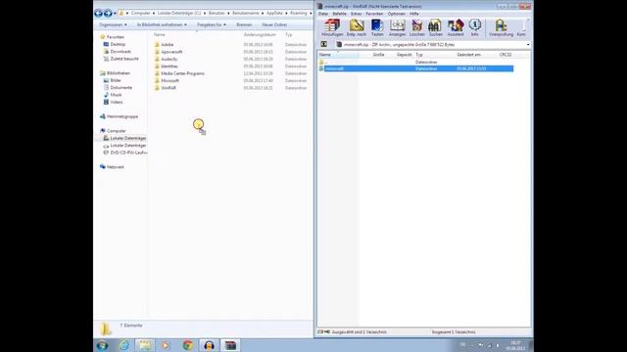Open Windows Media Player from the taskbar
The height and width of the screenshot is (352, 627).
point(166,345)
